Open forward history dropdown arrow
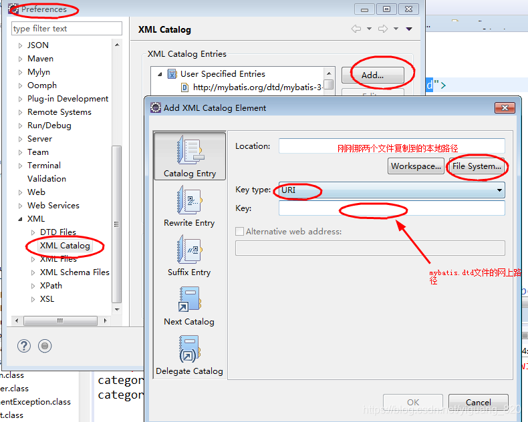The image size is (528, 422). point(396,29)
